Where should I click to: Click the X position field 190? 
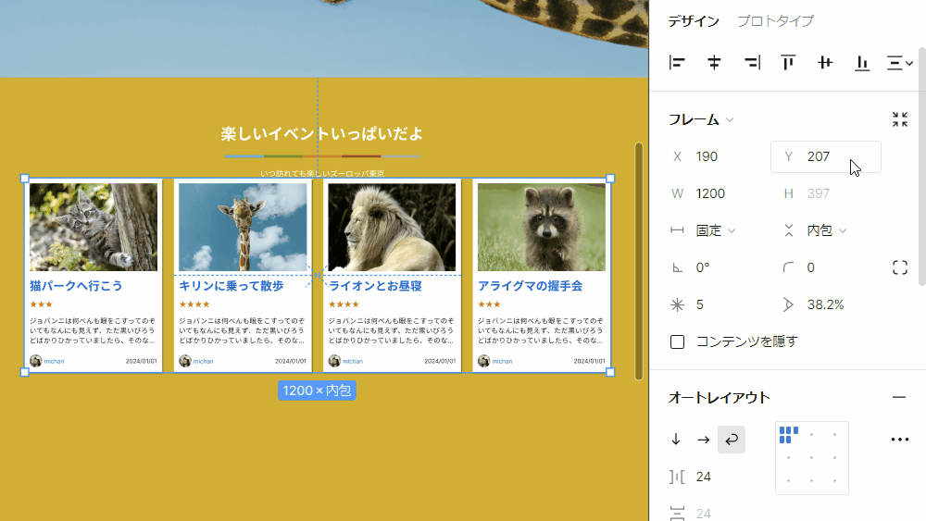[715, 156]
